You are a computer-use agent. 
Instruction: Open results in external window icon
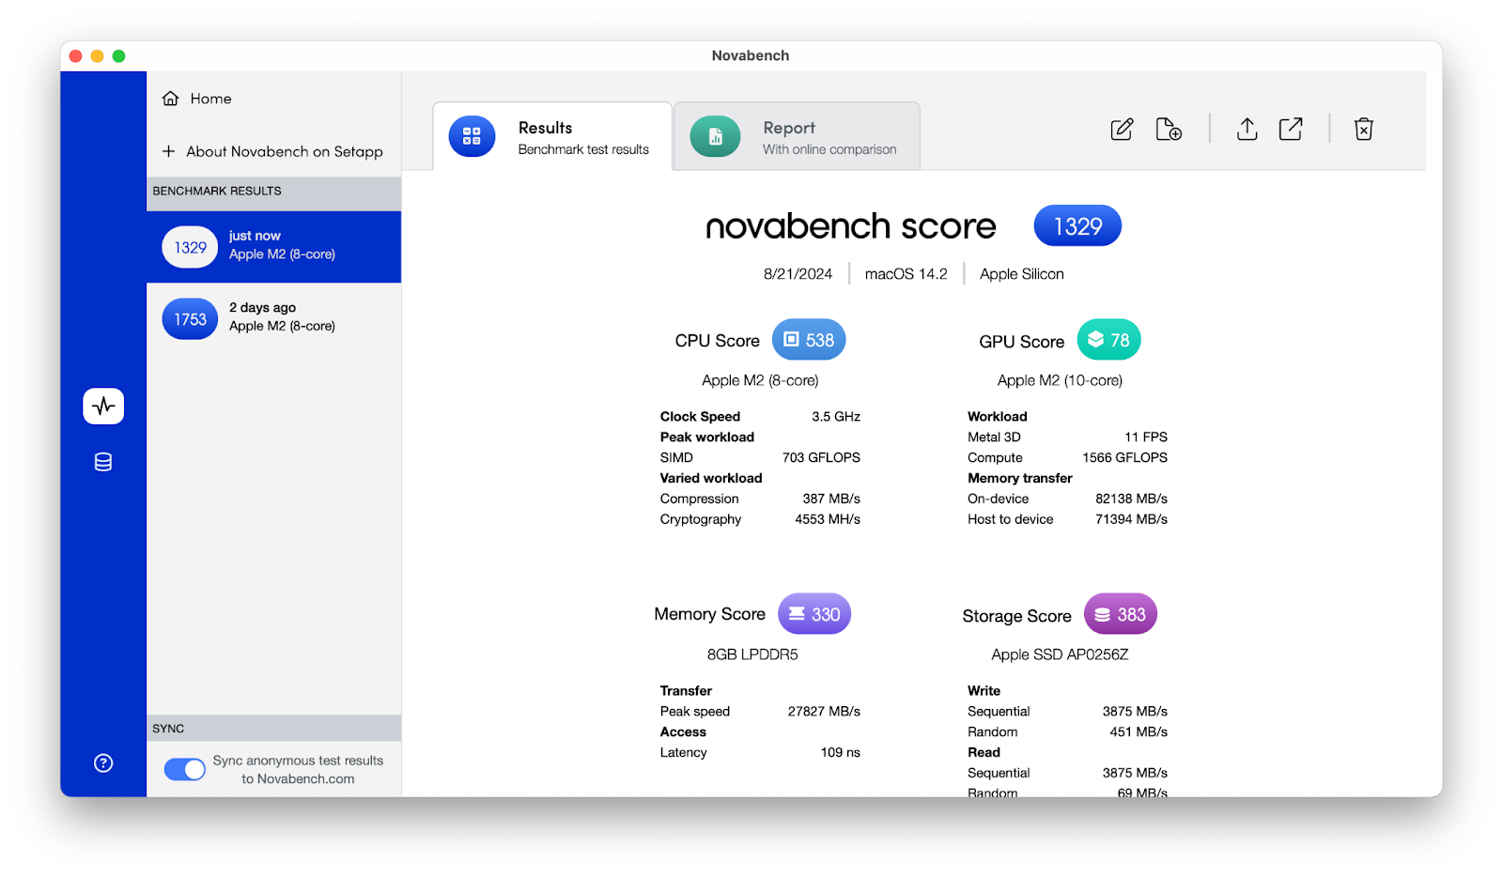tap(1291, 130)
